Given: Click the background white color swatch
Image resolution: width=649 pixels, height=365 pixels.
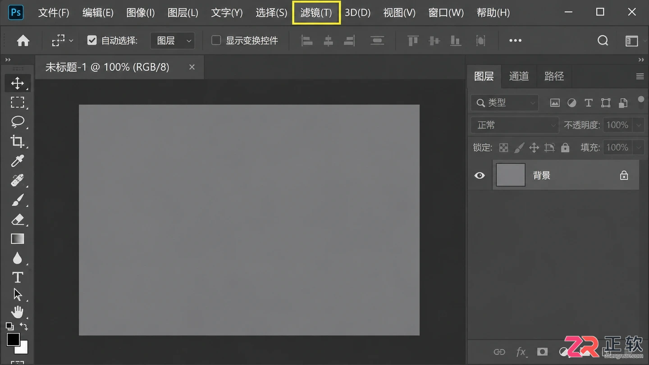Looking at the screenshot, I should [23, 348].
